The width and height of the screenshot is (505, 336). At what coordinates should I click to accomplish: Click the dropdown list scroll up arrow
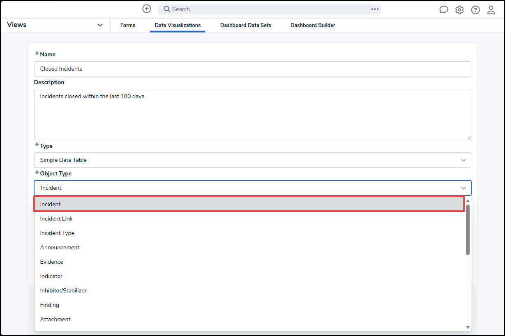[x=468, y=200]
